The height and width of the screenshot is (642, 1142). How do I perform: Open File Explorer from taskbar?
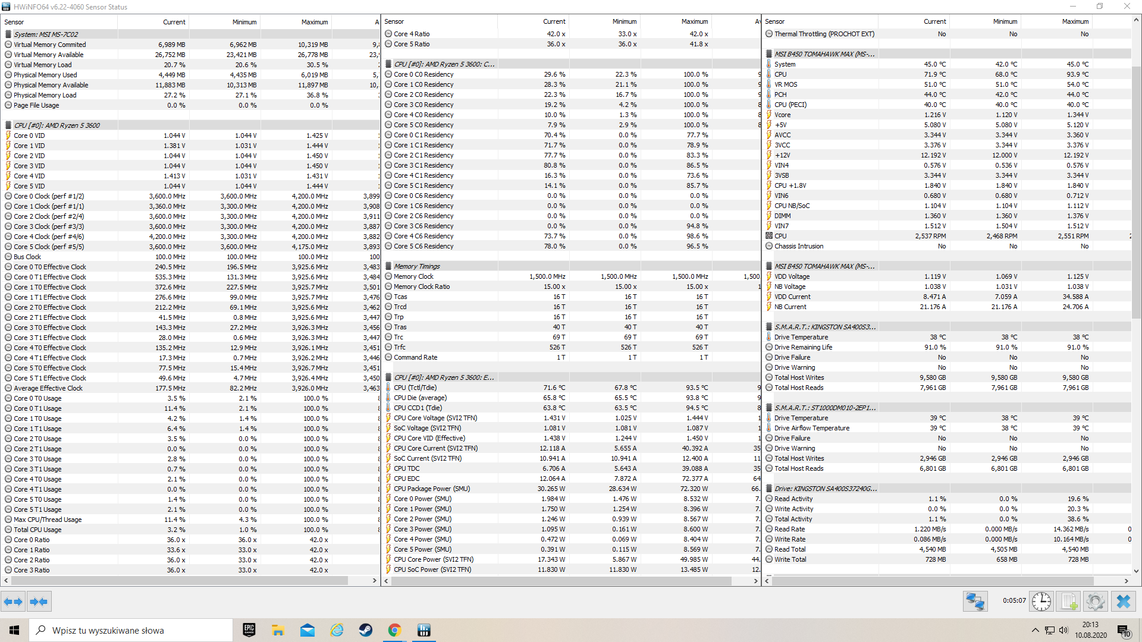278,630
